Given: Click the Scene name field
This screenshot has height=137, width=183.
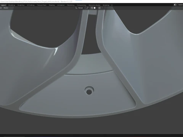Looking at the screenshot, I should [x=180, y=5].
